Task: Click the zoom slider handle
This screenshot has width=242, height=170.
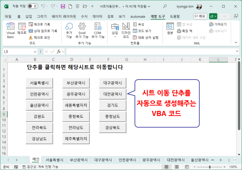Action: 210,167
